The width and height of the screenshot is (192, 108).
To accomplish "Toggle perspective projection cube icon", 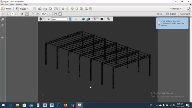I will coord(83,19).
